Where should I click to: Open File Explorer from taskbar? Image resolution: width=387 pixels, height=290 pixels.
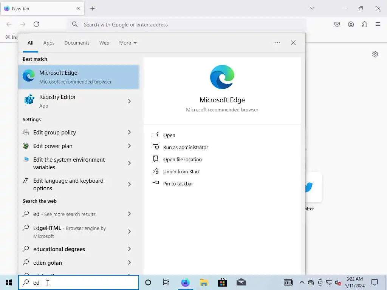[x=204, y=282]
